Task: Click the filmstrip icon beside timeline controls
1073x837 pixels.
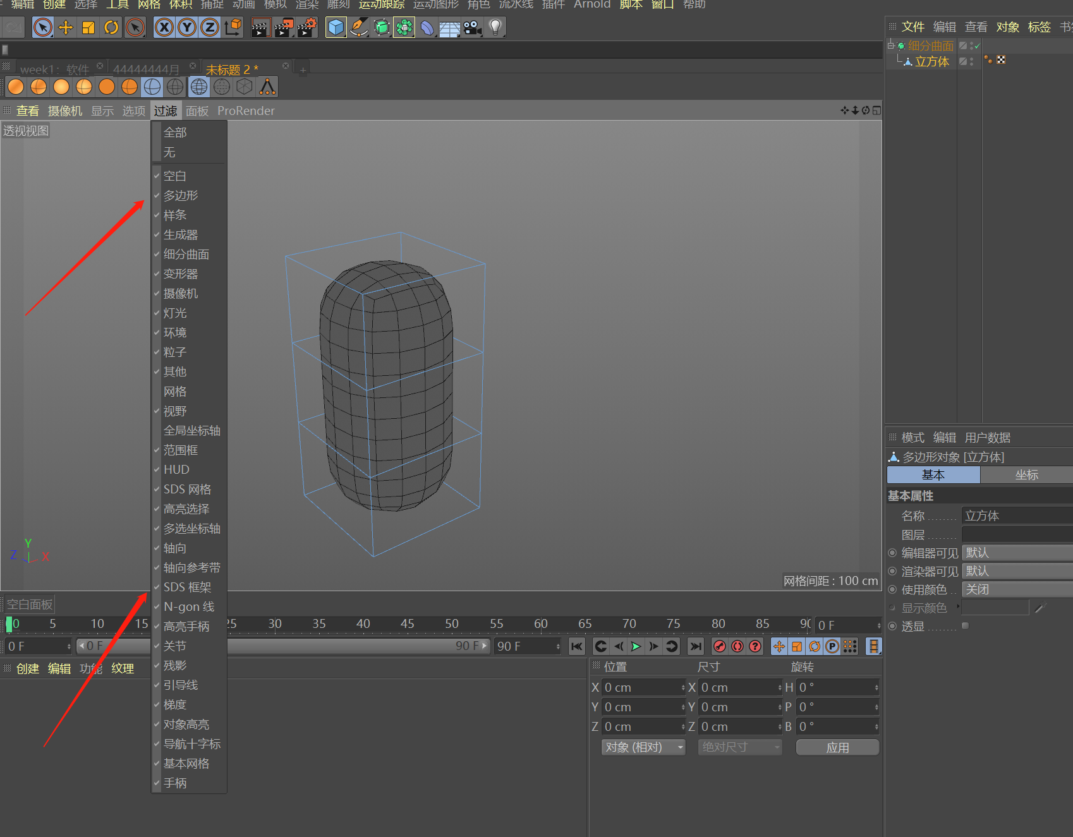Action: 873,646
